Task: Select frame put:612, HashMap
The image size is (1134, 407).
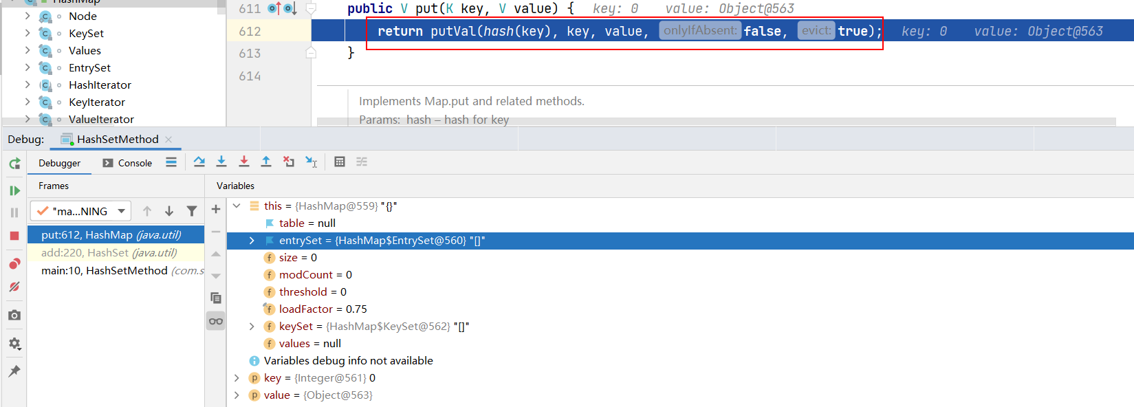Action: [x=116, y=235]
